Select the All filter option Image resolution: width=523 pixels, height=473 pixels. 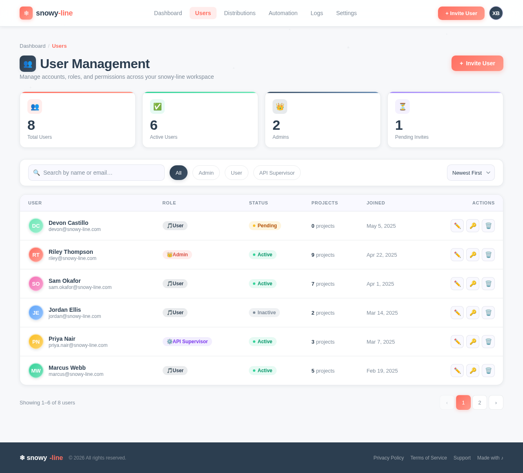tap(179, 173)
